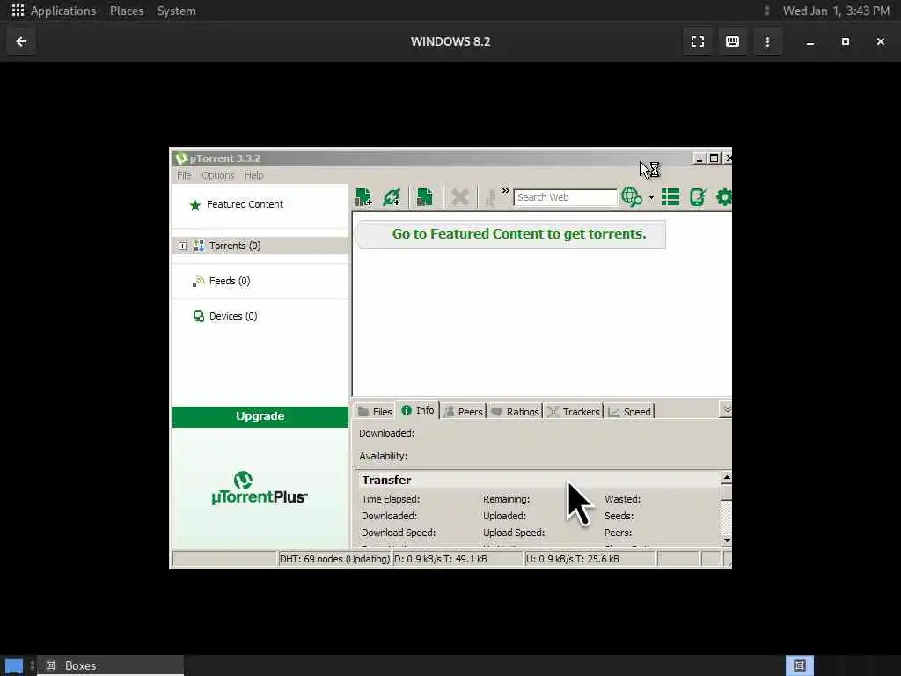Click the greyed Remove Torrent X icon
The height and width of the screenshot is (676, 901).
click(459, 197)
